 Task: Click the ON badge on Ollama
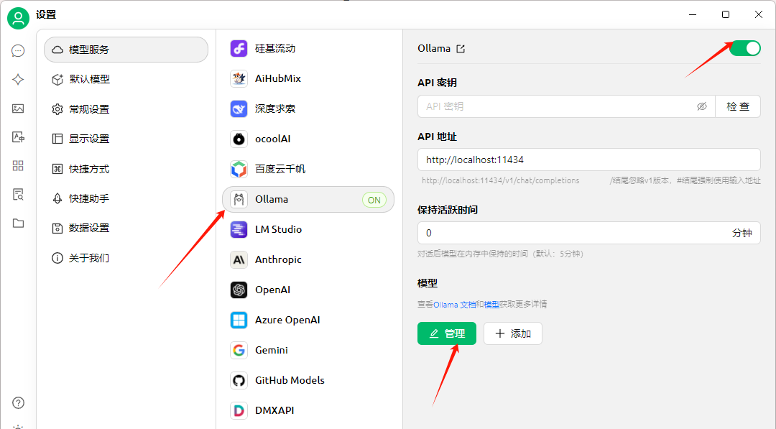(x=374, y=200)
